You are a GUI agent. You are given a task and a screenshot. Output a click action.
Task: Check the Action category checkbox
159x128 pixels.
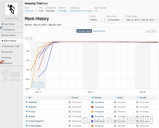pyautogui.click(x=115, y=98)
